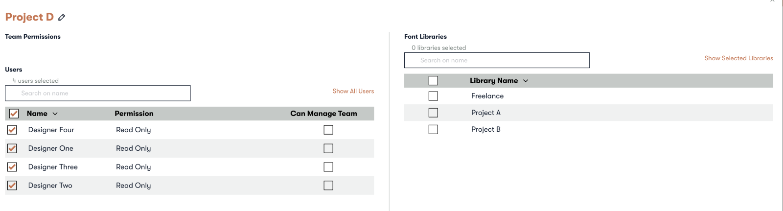783x211 pixels.
Task: Uncheck the Designer One user checkbox
Action: point(12,148)
